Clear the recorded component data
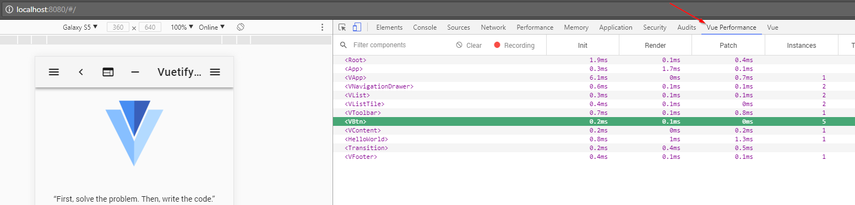 (469, 45)
